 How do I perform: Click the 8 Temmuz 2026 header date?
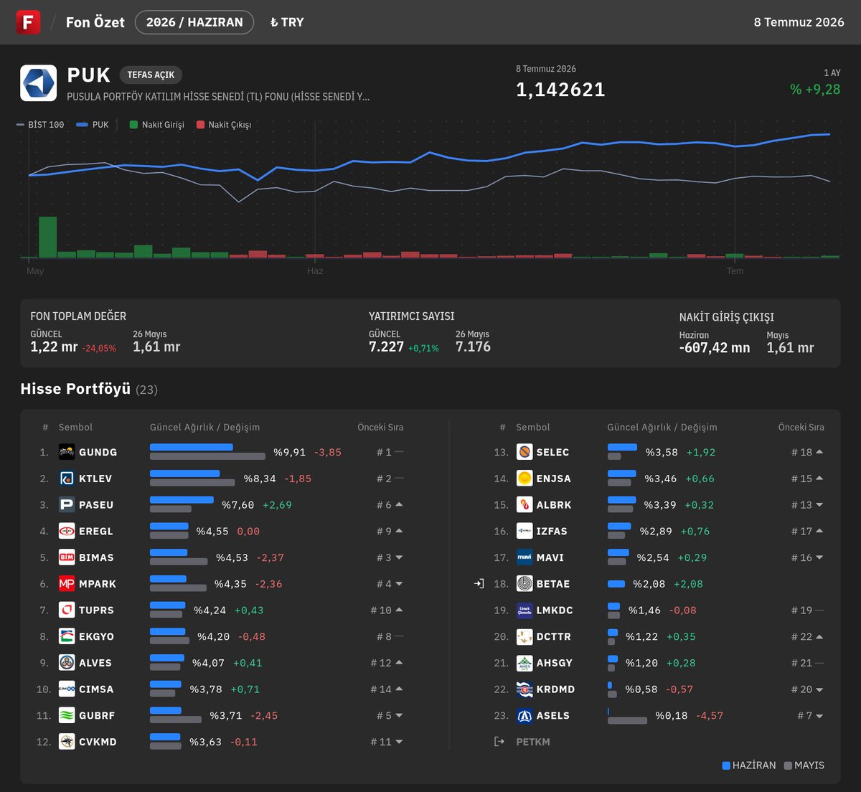[799, 22]
